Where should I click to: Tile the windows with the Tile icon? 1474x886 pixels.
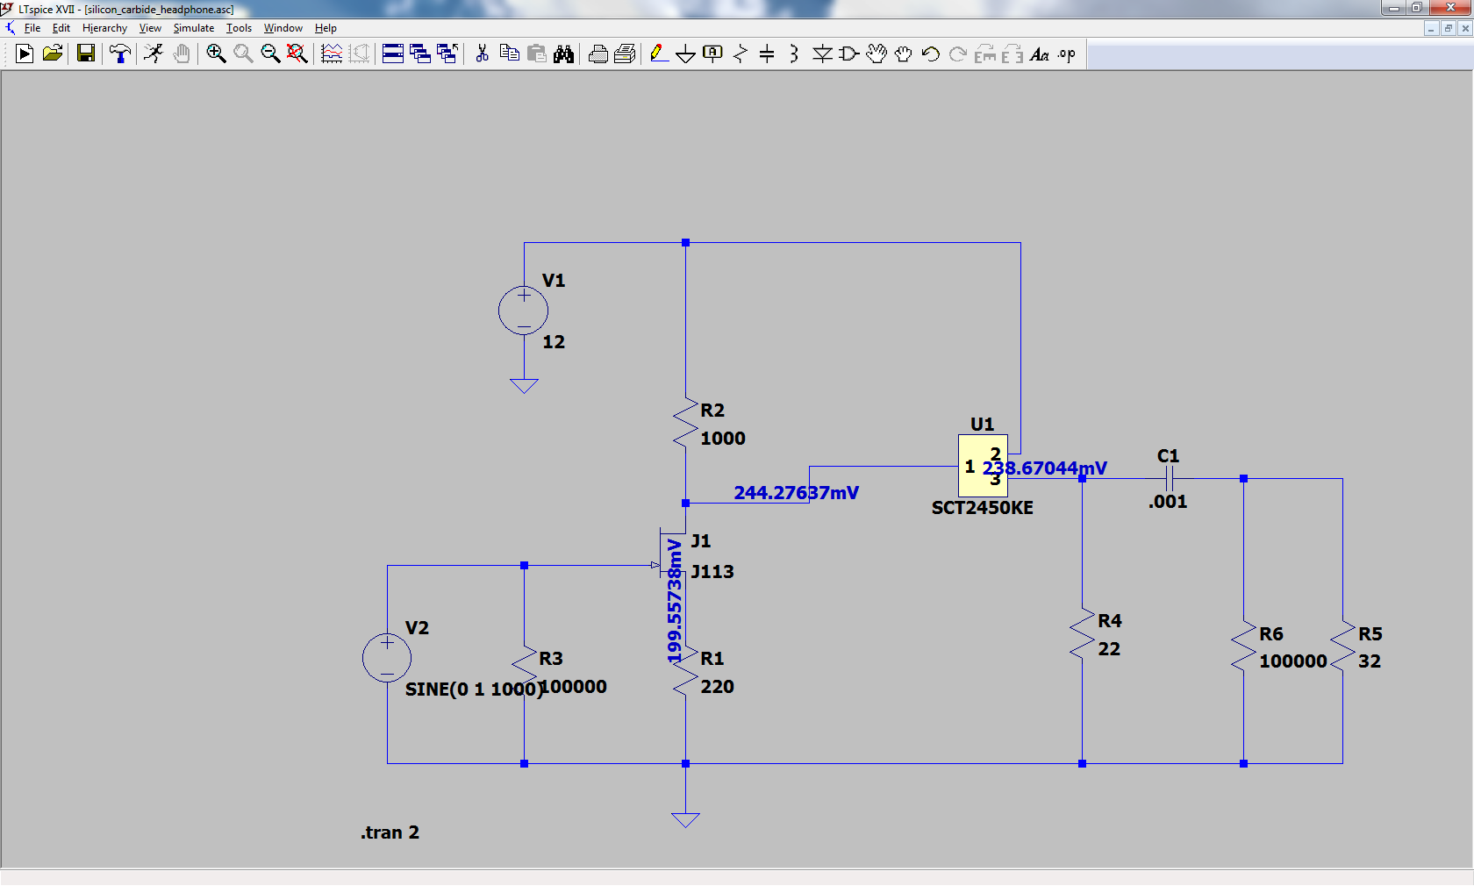point(393,54)
